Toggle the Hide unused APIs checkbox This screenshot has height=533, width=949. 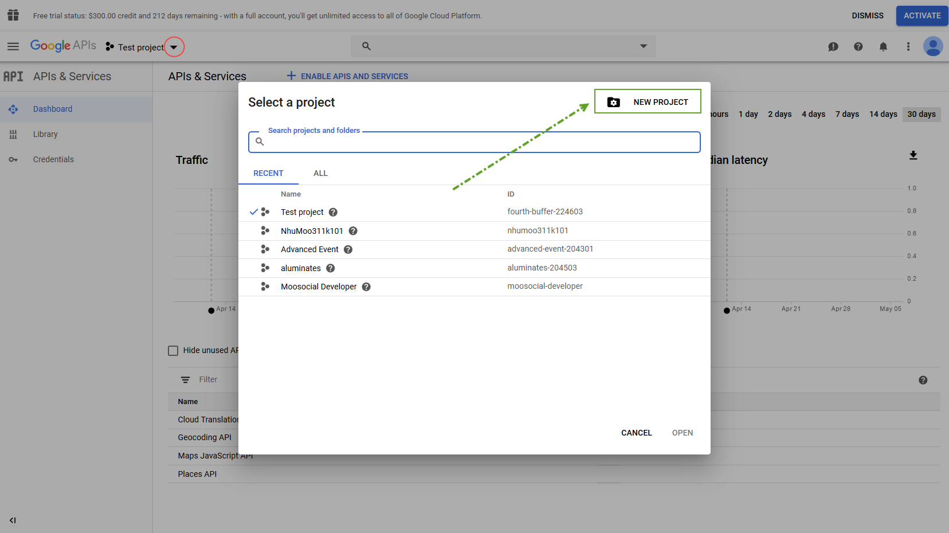click(173, 351)
